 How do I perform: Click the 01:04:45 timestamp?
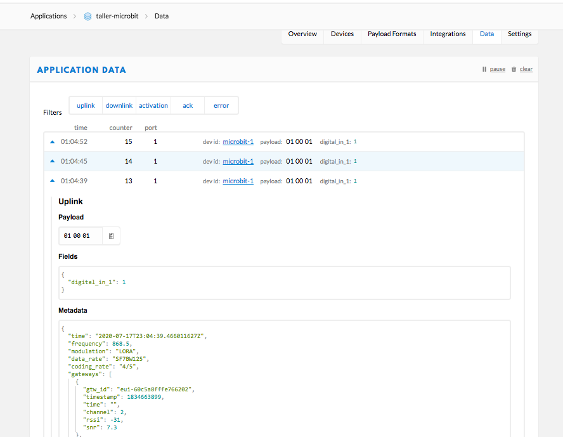(x=74, y=161)
